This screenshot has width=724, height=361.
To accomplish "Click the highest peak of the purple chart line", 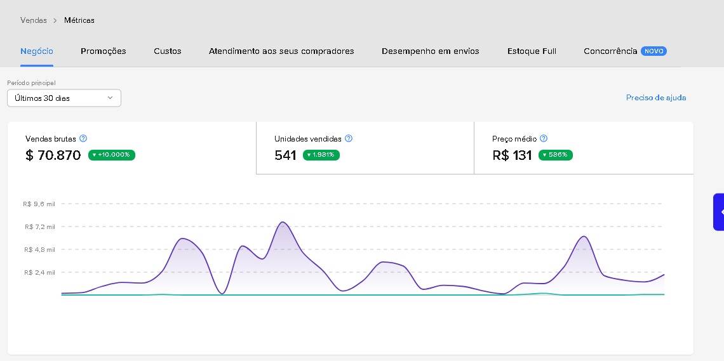I will click(282, 222).
